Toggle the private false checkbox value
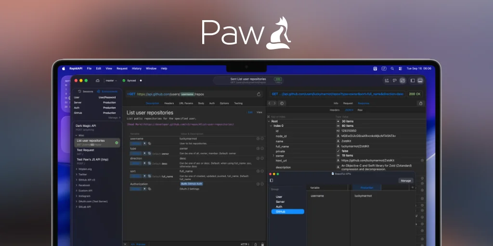 click(338, 151)
